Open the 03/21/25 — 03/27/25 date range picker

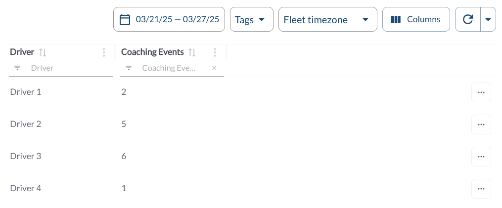coord(177,20)
